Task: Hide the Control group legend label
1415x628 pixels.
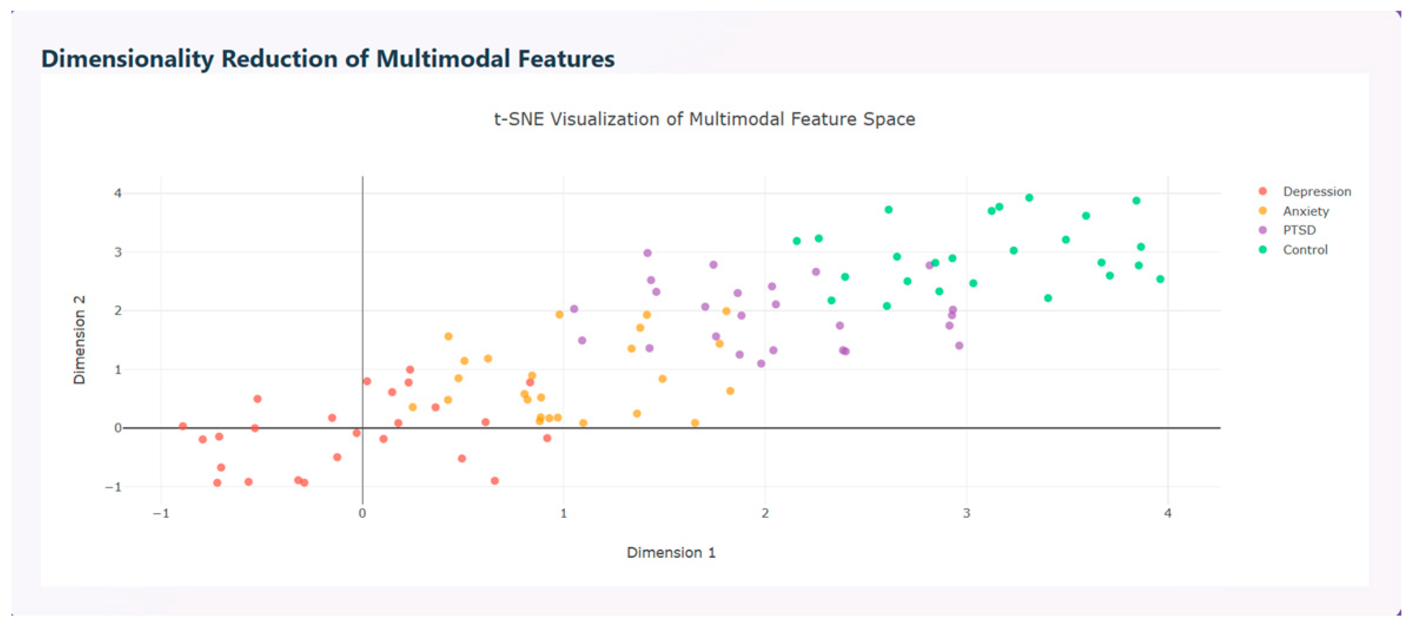Action: [1305, 250]
